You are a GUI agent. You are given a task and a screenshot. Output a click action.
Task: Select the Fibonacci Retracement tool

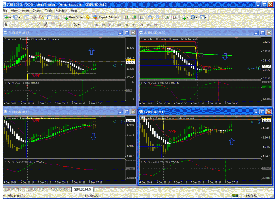click(x=53, y=25)
